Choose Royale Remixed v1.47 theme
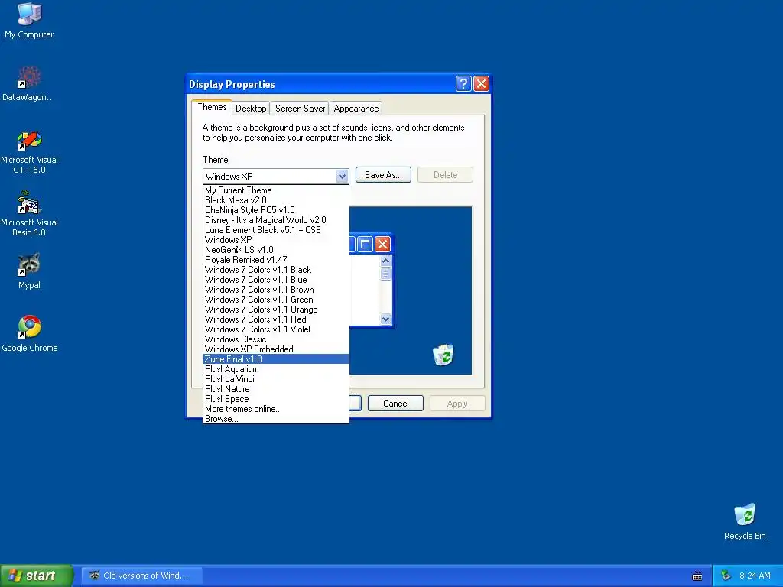Screen dimensions: 783x587 coord(275,260)
